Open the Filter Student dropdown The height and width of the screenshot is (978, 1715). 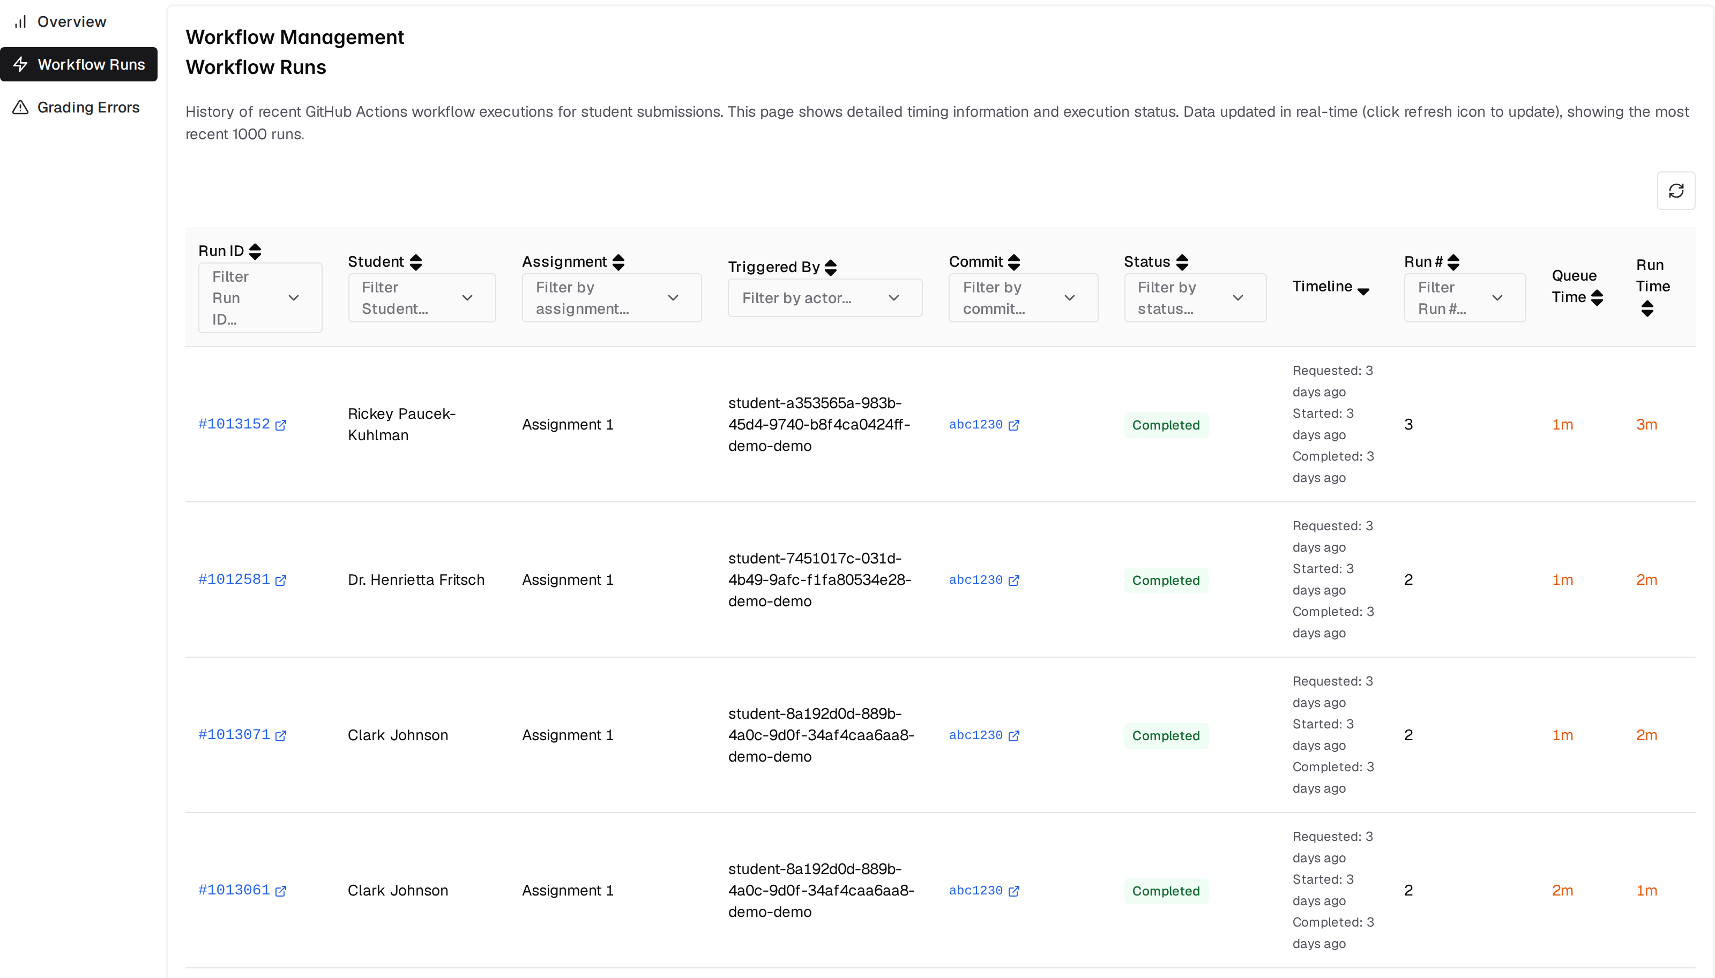pyautogui.click(x=421, y=298)
